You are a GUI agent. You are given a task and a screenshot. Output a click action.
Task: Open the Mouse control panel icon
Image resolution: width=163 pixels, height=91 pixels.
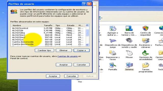(x=129, y=53)
